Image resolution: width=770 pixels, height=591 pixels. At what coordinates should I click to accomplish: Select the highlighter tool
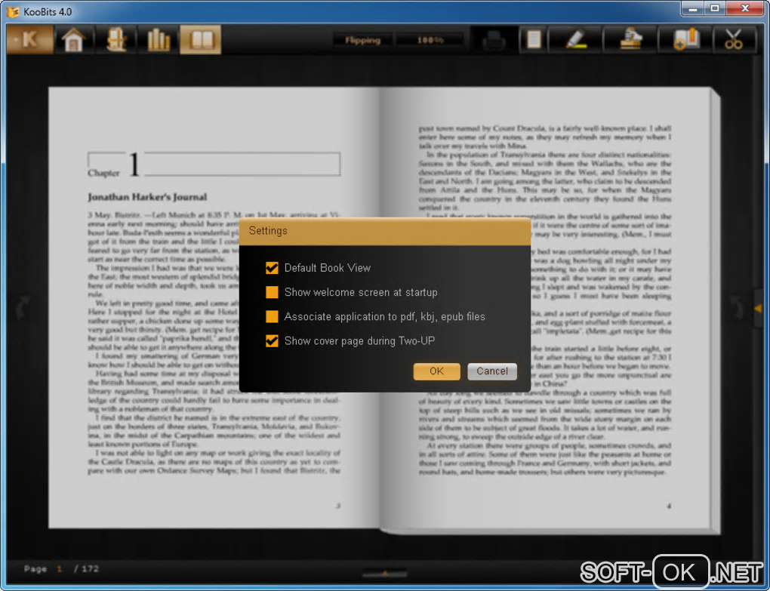(x=575, y=40)
